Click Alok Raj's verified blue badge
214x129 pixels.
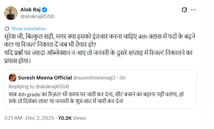point(45,10)
